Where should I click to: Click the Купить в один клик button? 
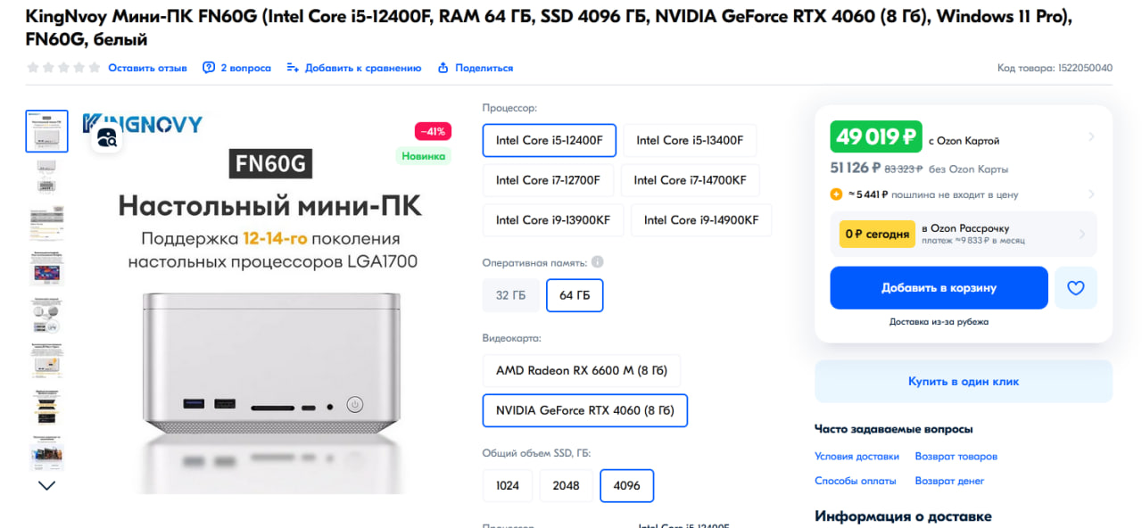coord(964,382)
